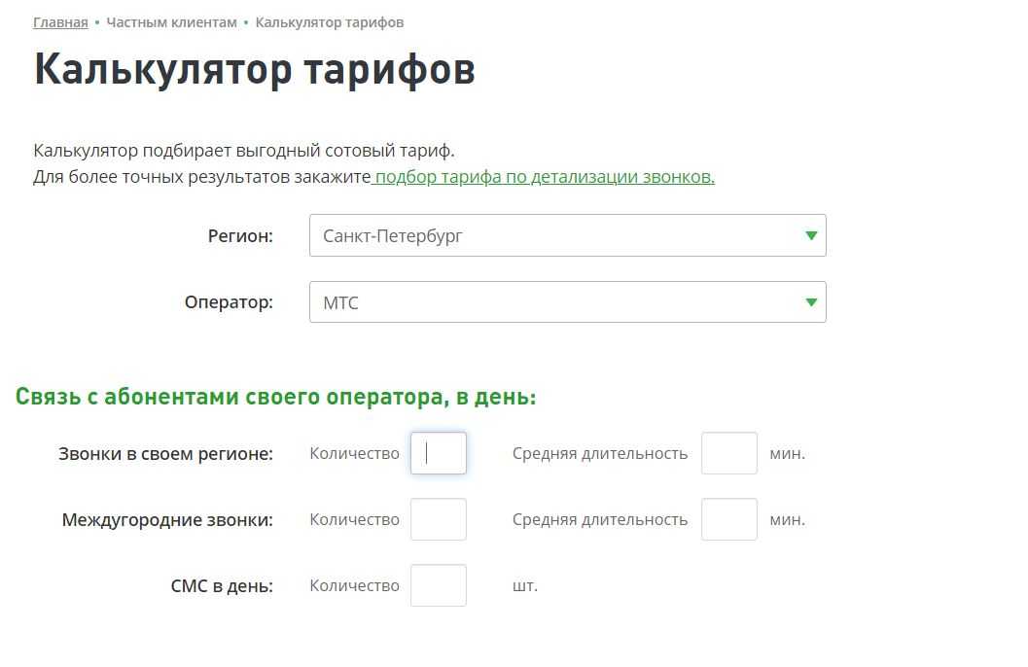Click the Междугородние звонки label

[167, 520]
